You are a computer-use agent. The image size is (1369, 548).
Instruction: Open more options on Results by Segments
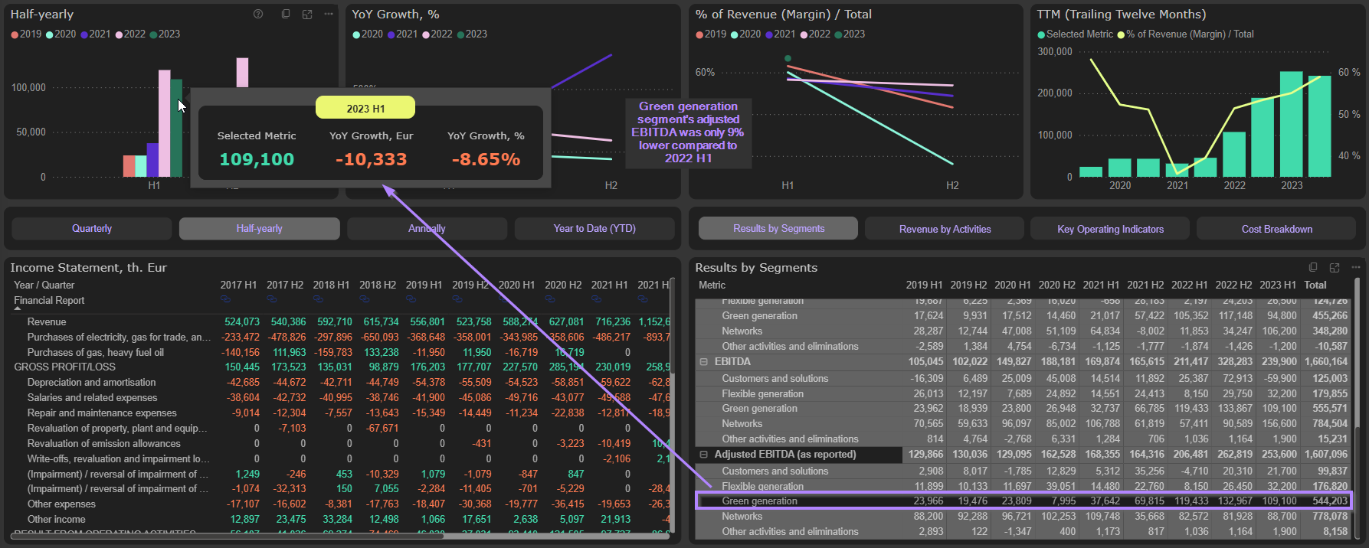point(1356,267)
